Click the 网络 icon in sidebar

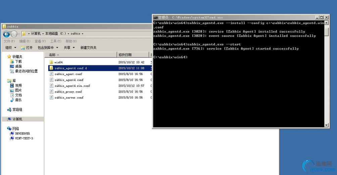[x=9, y=129]
